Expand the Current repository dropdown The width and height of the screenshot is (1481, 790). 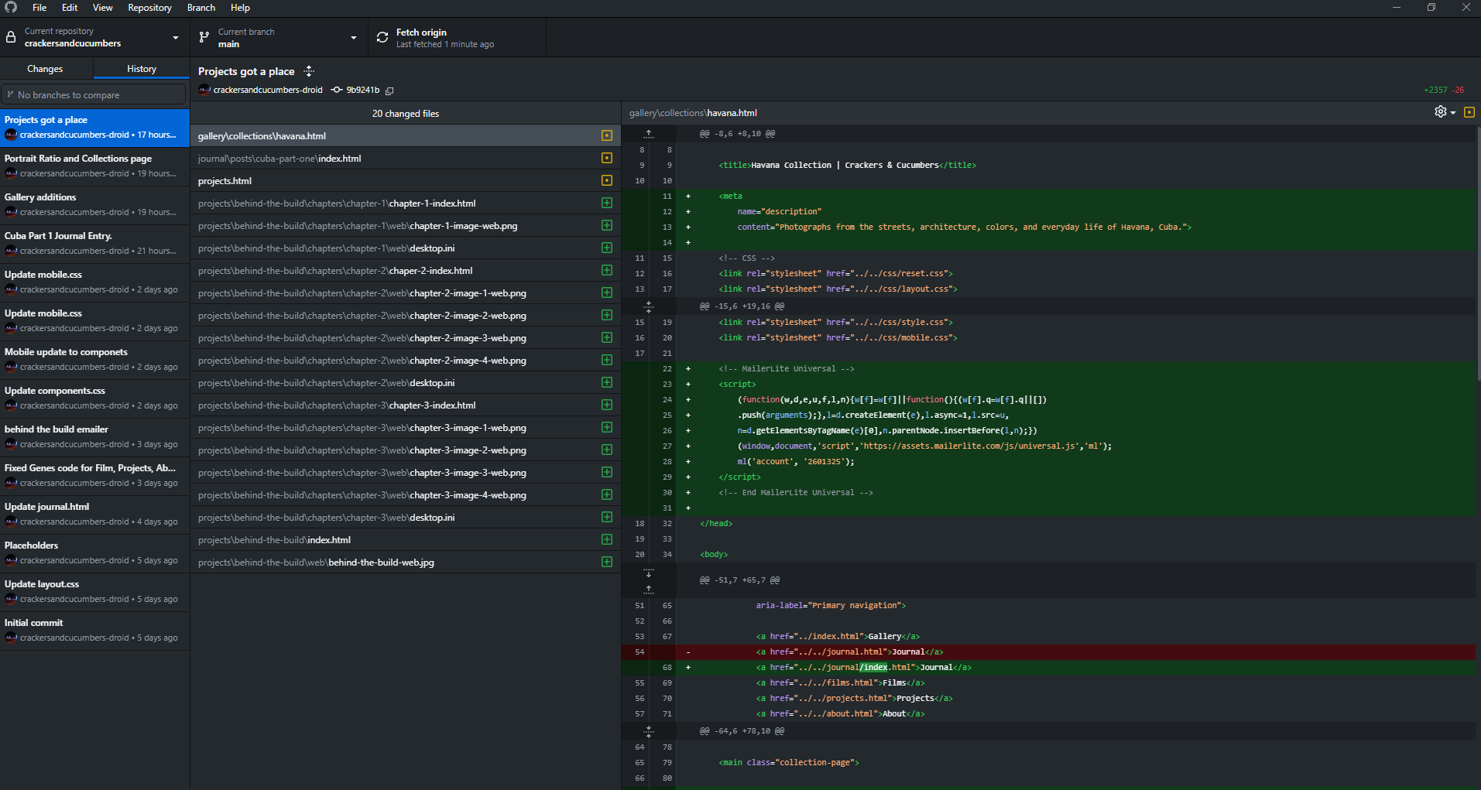click(94, 37)
